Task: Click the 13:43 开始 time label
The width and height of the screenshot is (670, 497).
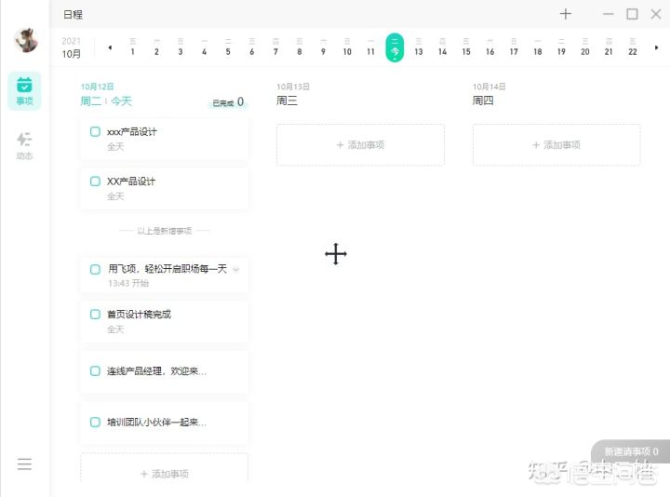Action: click(128, 283)
